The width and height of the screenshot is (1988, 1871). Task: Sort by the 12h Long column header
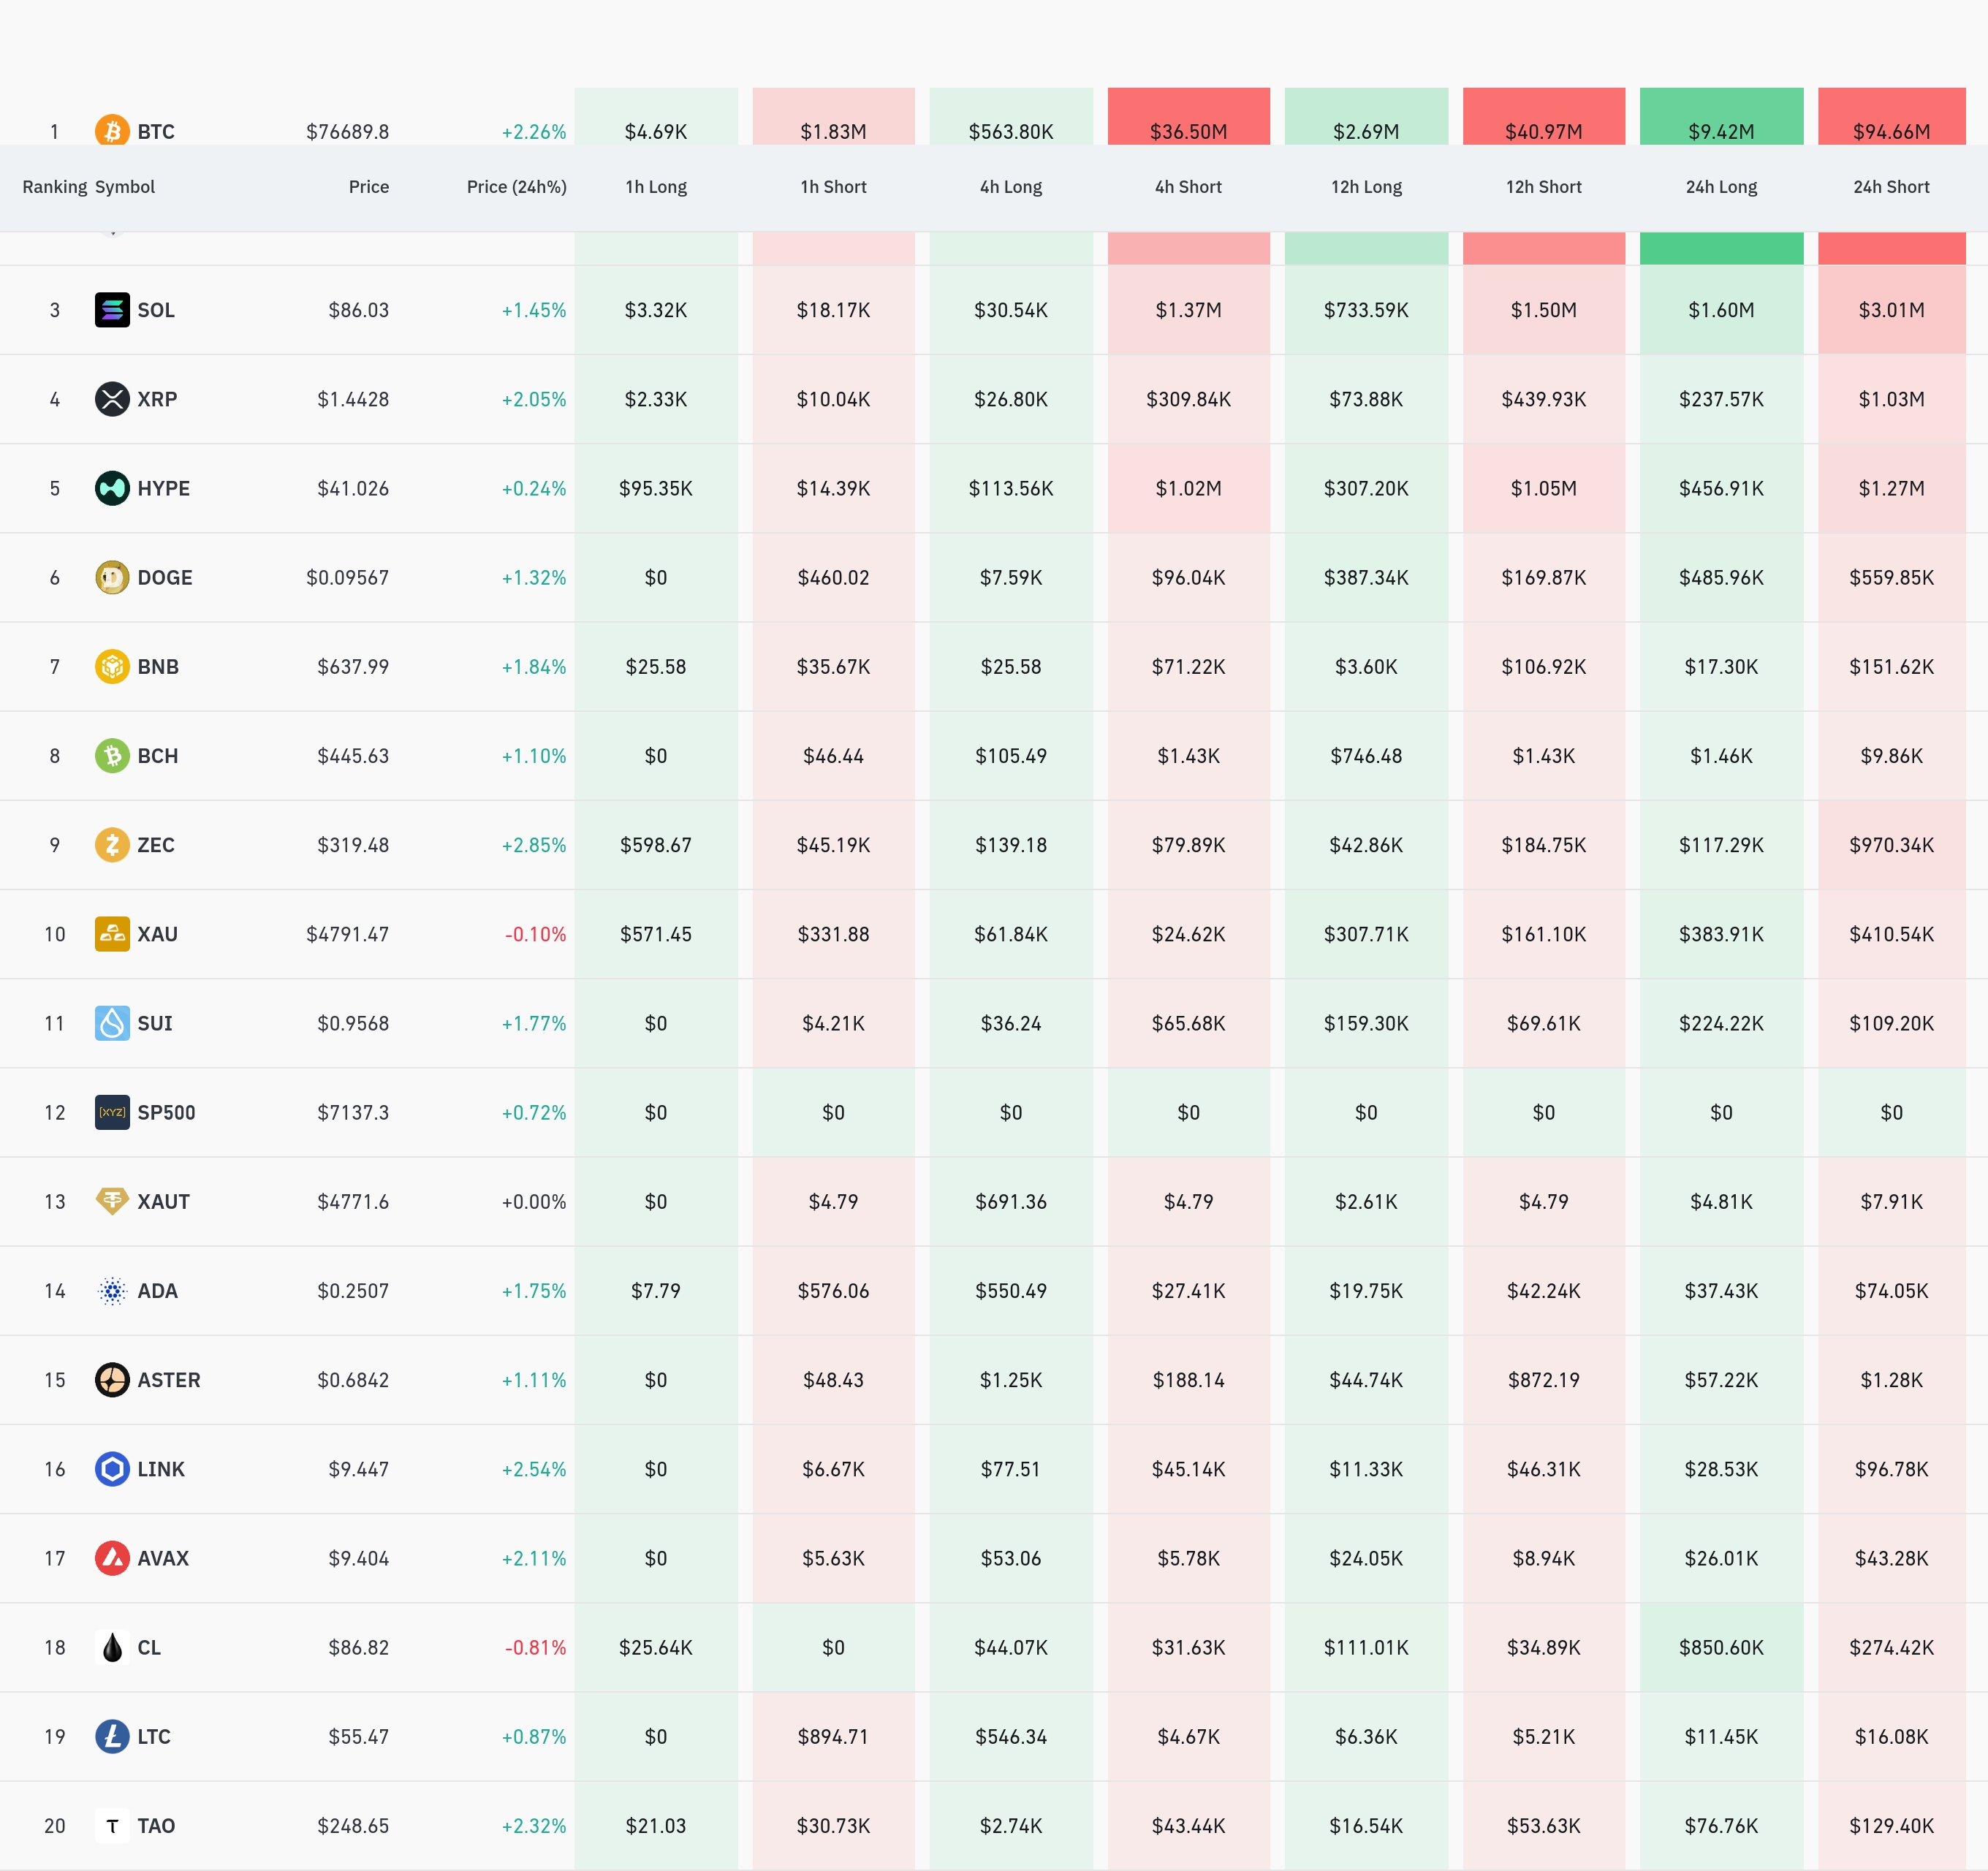(1366, 187)
